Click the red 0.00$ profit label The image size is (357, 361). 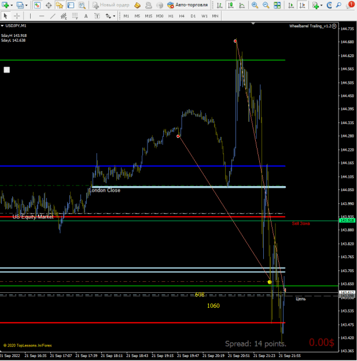322,343
